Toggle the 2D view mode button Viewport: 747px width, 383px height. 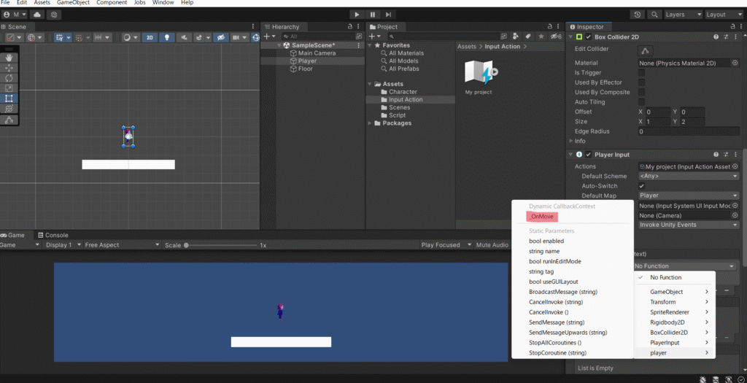click(x=149, y=37)
